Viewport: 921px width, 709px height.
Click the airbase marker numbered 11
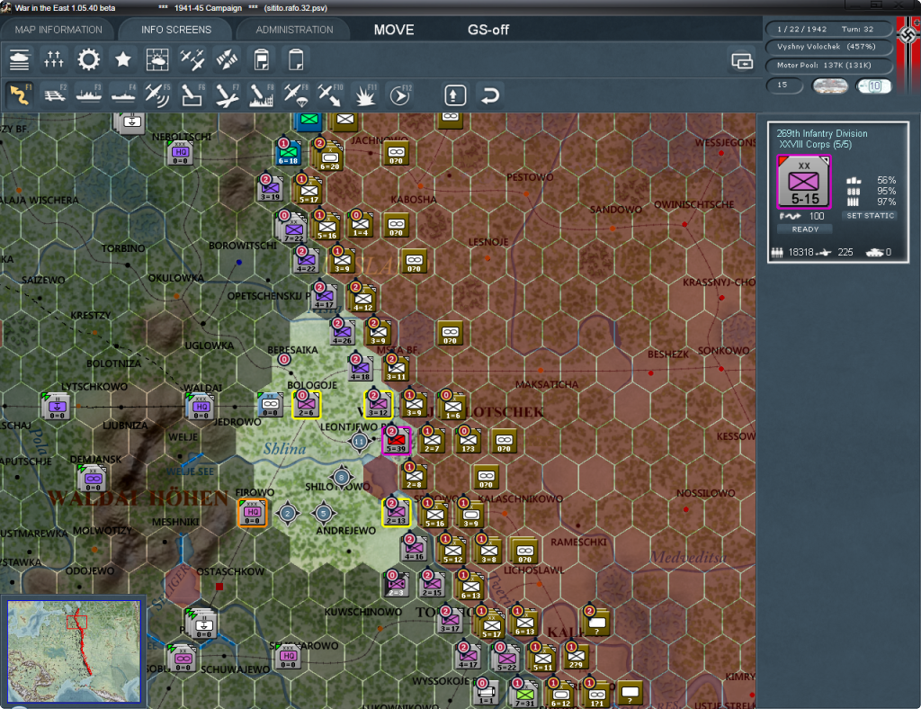[x=360, y=441]
